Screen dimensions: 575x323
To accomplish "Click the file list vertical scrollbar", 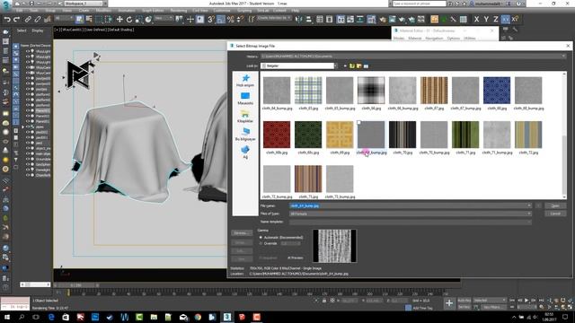I will point(564,135).
